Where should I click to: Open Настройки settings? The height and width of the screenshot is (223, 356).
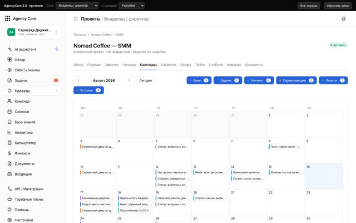(32, 220)
